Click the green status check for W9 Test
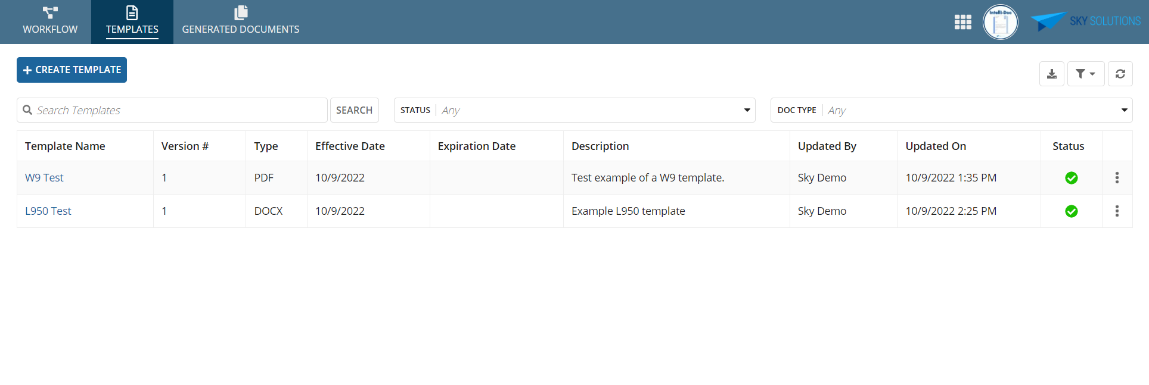This screenshot has width=1149, height=385. pyautogui.click(x=1071, y=178)
